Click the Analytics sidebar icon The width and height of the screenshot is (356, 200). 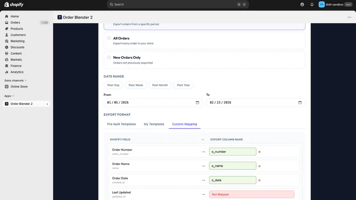pyautogui.click(x=7, y=72)
